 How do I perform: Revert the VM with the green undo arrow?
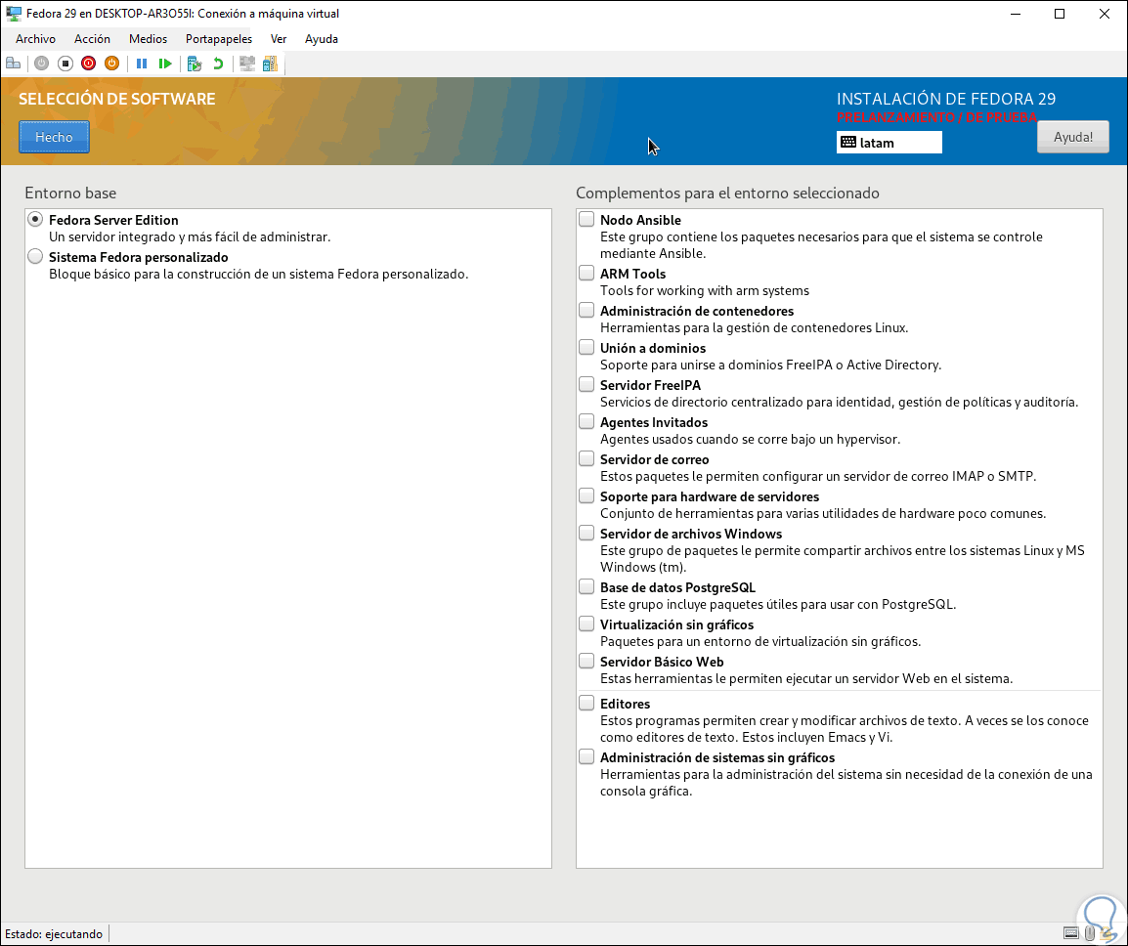pyautogui.click(x=218, y=64)
